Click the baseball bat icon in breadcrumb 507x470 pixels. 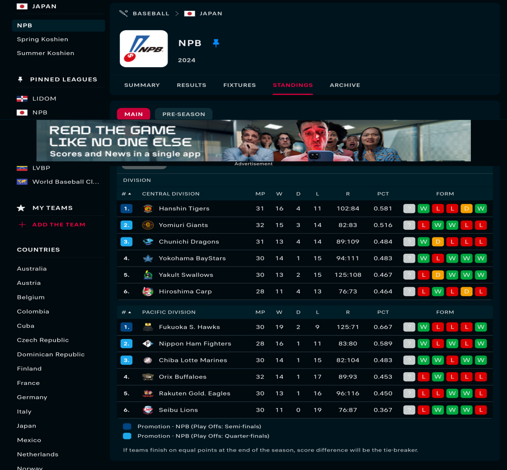point(123,13)
